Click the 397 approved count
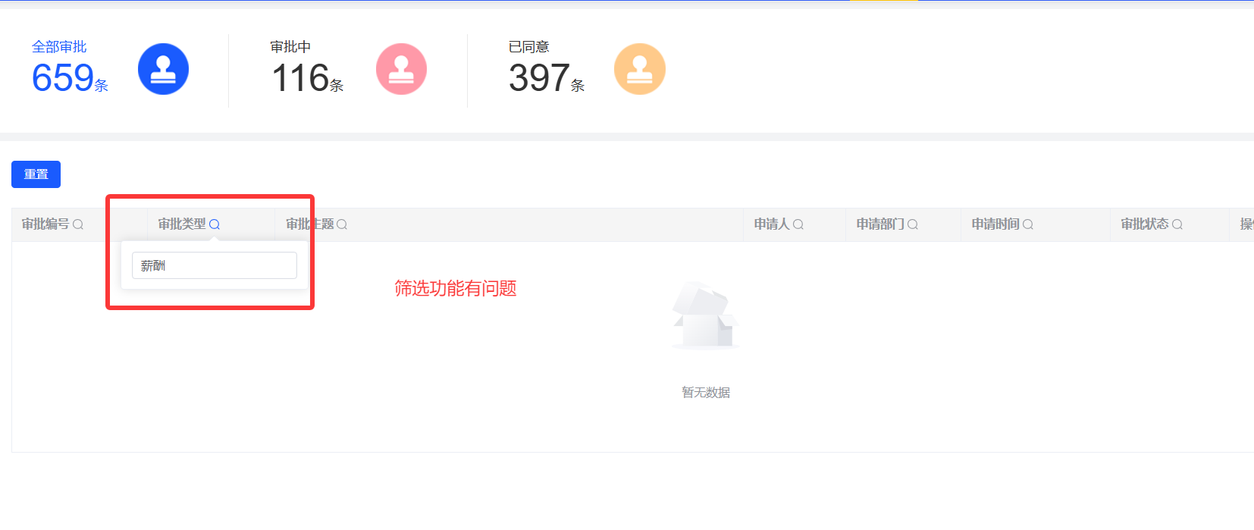This screenshot has height=530, width=1254. [x=539, y=77]
